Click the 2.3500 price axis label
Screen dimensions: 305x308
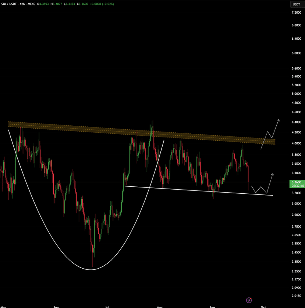click(296, 262)
